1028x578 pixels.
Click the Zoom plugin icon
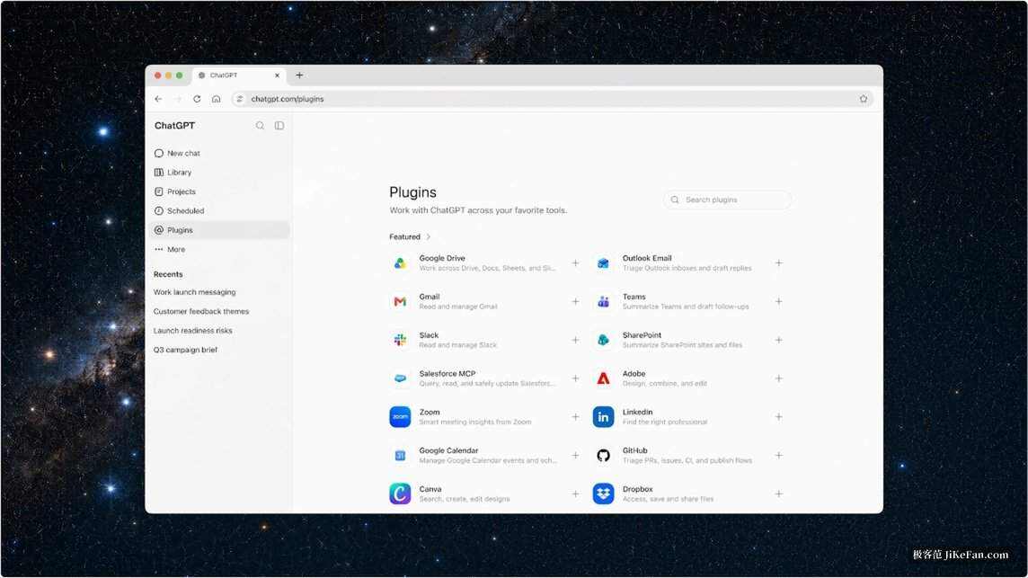pos(400,416)
